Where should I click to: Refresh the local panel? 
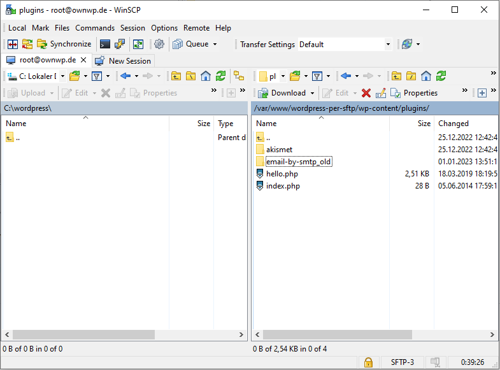220,76
